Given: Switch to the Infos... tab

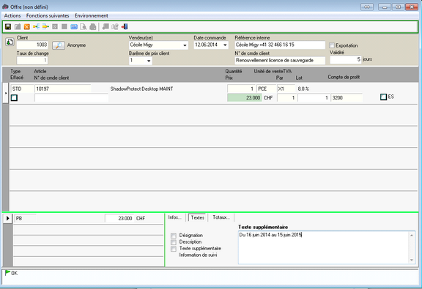Looking at the screenshot, I should click(175, 217).
